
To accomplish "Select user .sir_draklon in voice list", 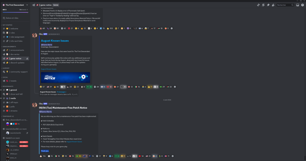I will tap(17, 150).
